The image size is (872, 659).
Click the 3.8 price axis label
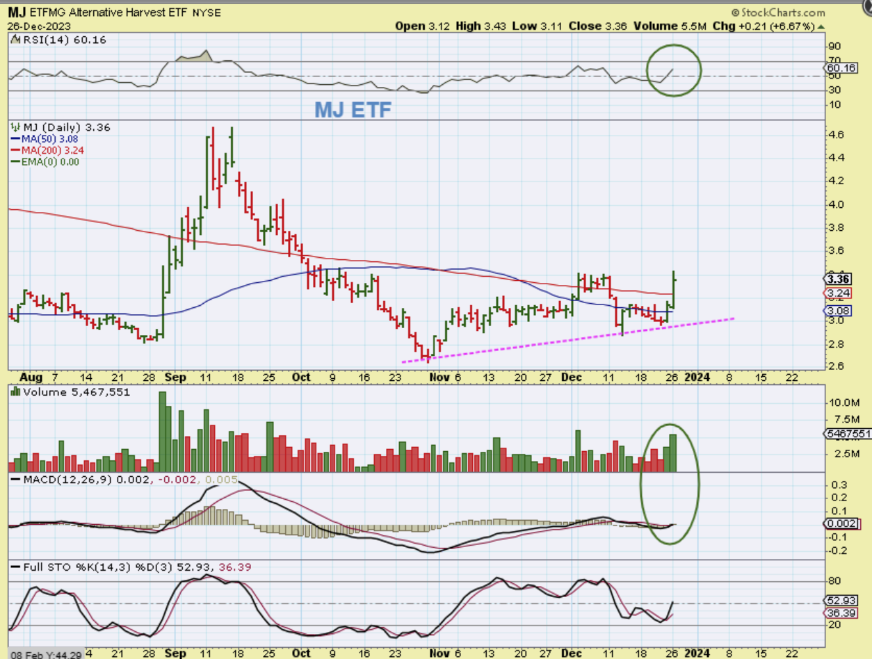coord(835,227)
